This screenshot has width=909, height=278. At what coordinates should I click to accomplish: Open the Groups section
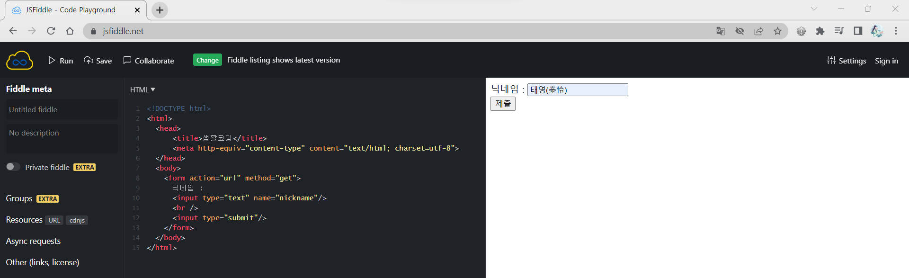tap(19, 198)
